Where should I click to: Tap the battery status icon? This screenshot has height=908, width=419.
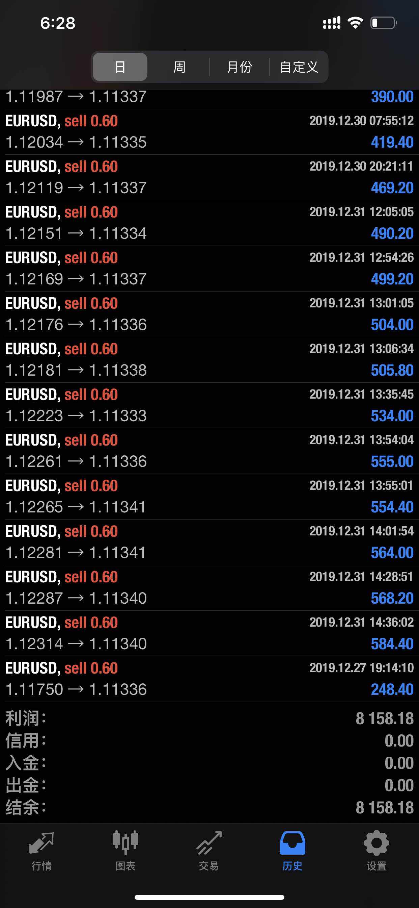pyautogui.click(x=384, y=23)
